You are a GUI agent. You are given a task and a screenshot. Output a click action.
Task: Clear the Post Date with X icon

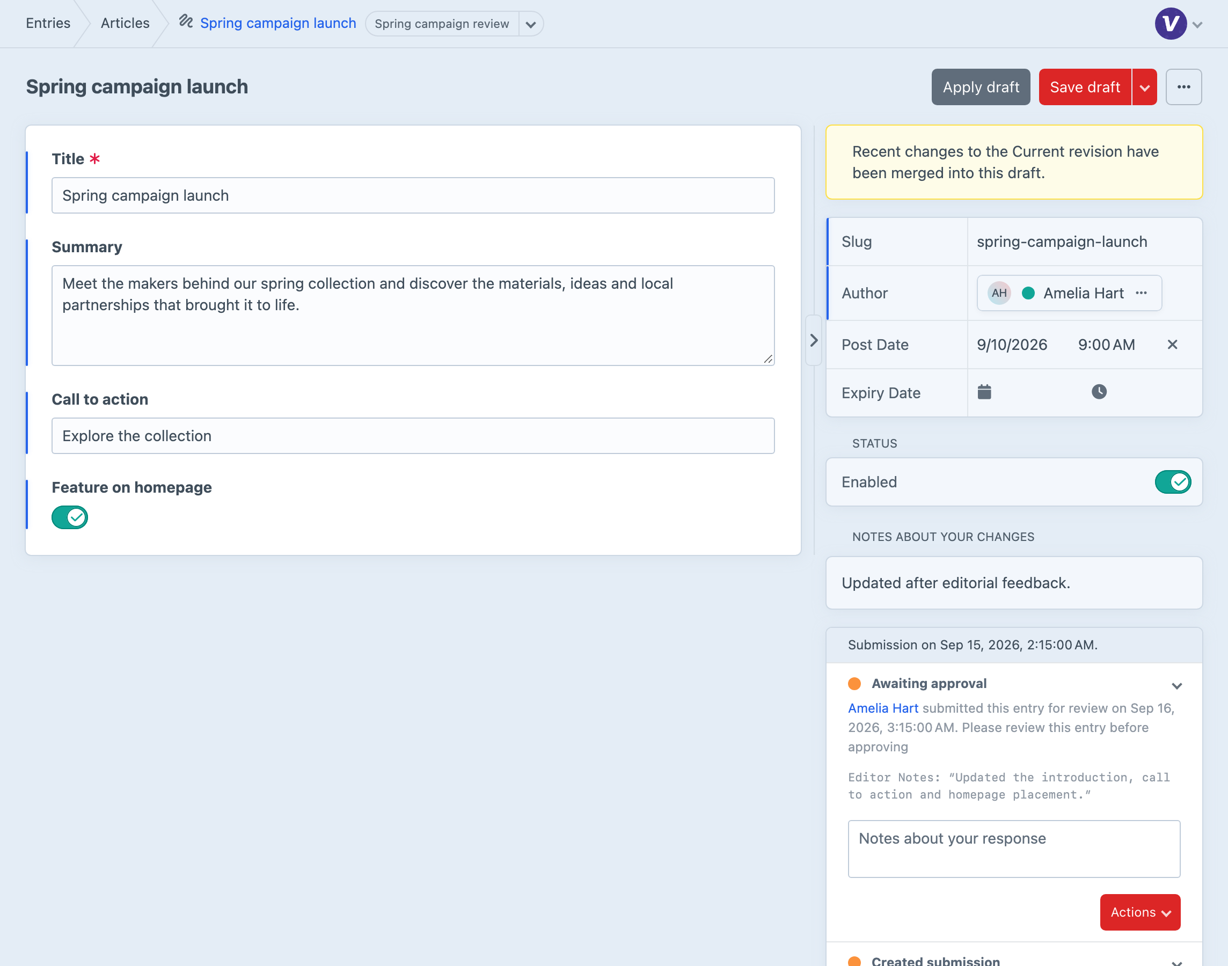[x=1172, y=345]
